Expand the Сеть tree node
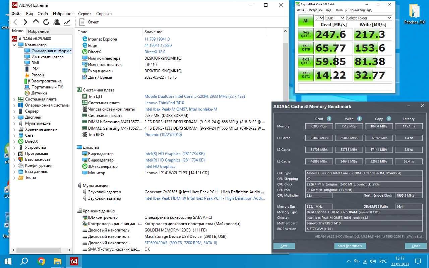This screenshot has width=429, height=268. [x=14, y=135]
